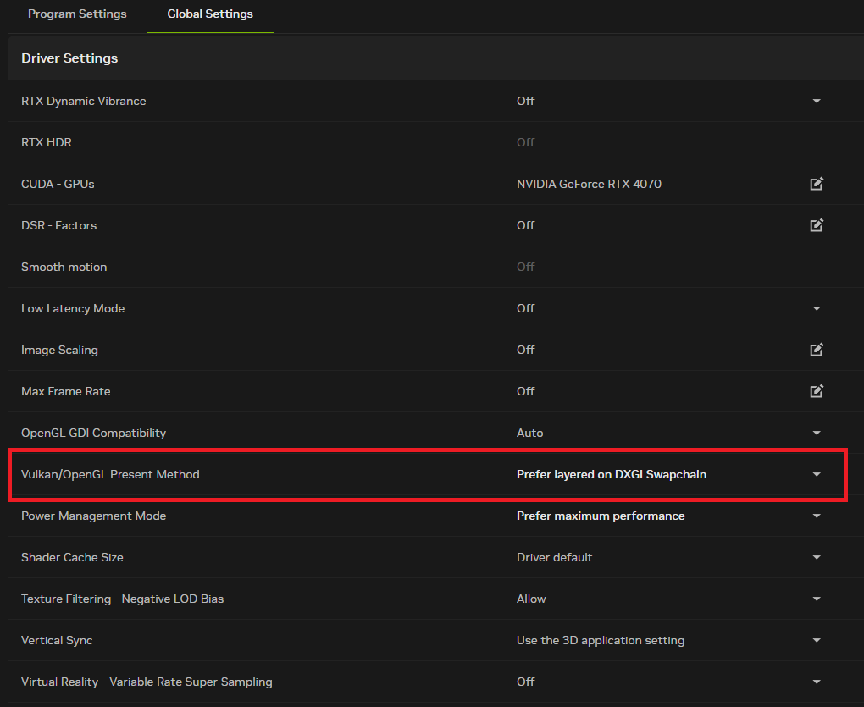This screenshot has height=707, width=864.
Task: Open the edit icon for CUDA - GPUs
Action: click(x=817, y=184)
